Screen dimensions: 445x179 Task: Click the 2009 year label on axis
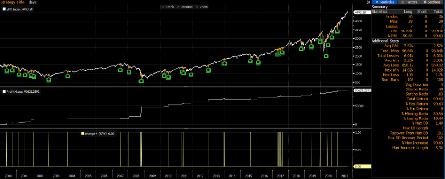tap(152, 176)
